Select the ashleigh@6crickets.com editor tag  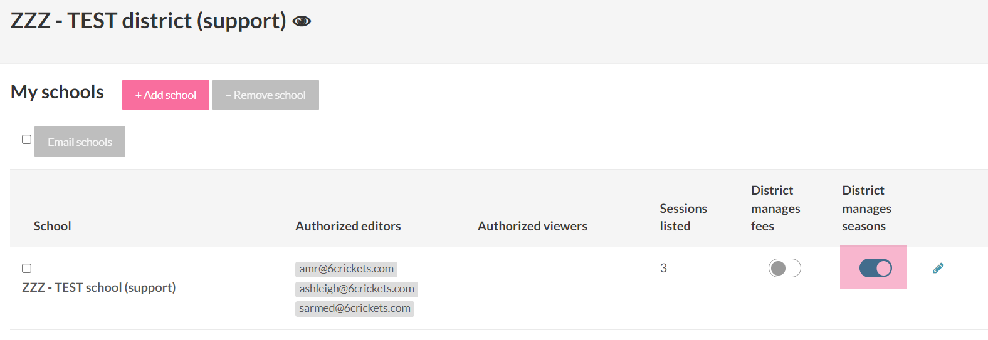pos(356,289)
